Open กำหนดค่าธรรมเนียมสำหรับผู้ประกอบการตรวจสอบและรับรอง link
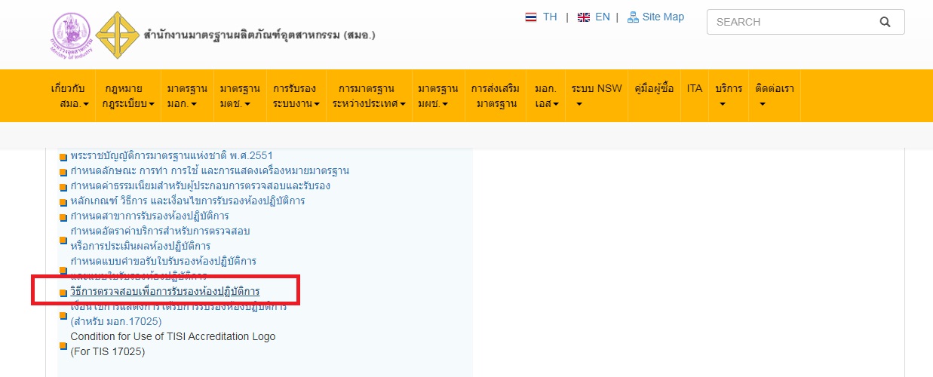Screen dimensions: 933x377 (x=200, y=186)
